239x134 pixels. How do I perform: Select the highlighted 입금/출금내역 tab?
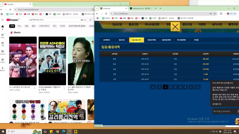[x=137, y=40]
